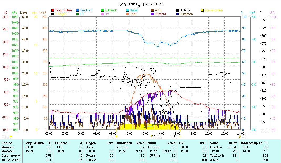Viewport: 281px width, 163px height.
Task: Click the blue Feuchte 1 legend swatch
Action: pos(78,11)
